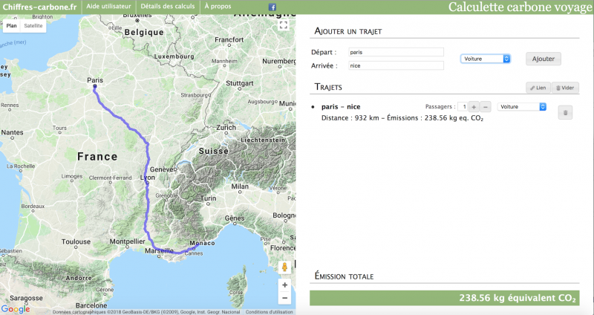The width and height of the screenshot is (594, 315).
Task: Open Voiture dropdown for paris - nice trip
Action: click(x=522, y=107)
